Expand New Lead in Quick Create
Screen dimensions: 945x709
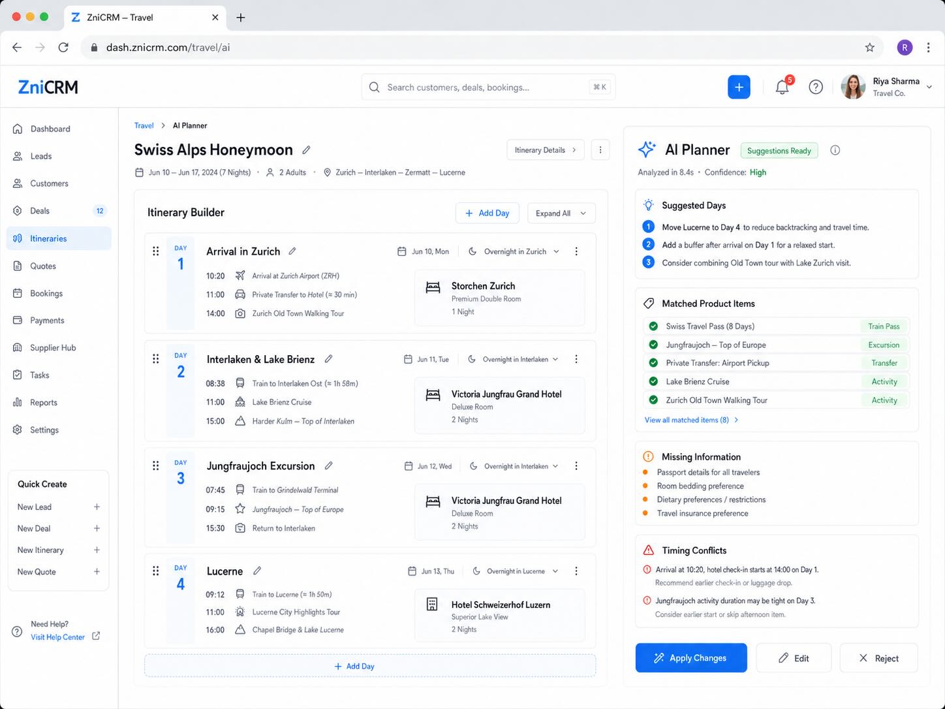[x=97, y=507]
